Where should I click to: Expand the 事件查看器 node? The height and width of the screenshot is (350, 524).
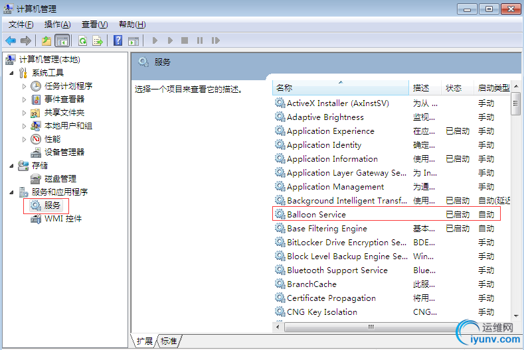tap(24, 99)
